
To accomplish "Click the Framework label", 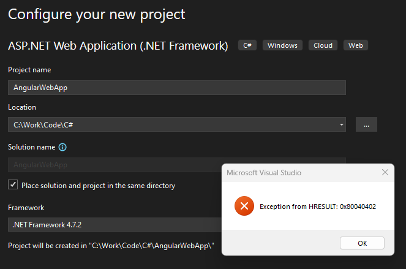I will (26, 208).
